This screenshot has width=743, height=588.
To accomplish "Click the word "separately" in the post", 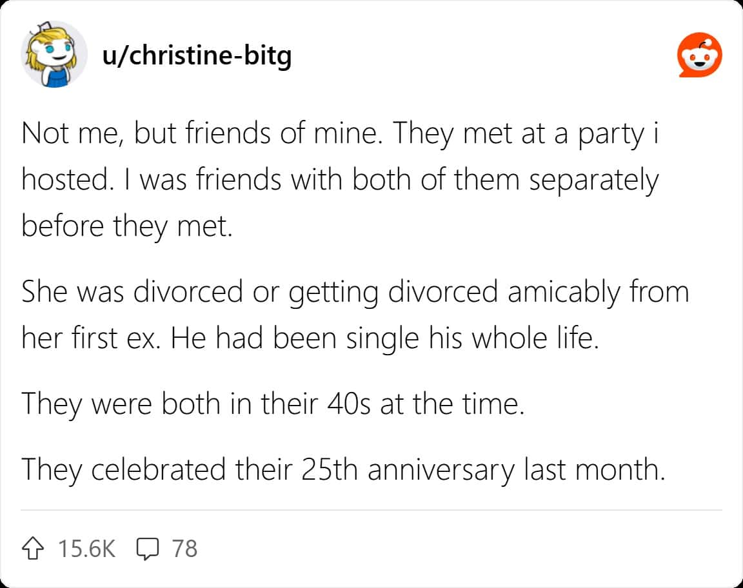I will coord(594,182).
